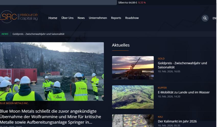The height and width of the screenshot is (127, 217).
Task: Open the Reports menu item
Action: 116,18
